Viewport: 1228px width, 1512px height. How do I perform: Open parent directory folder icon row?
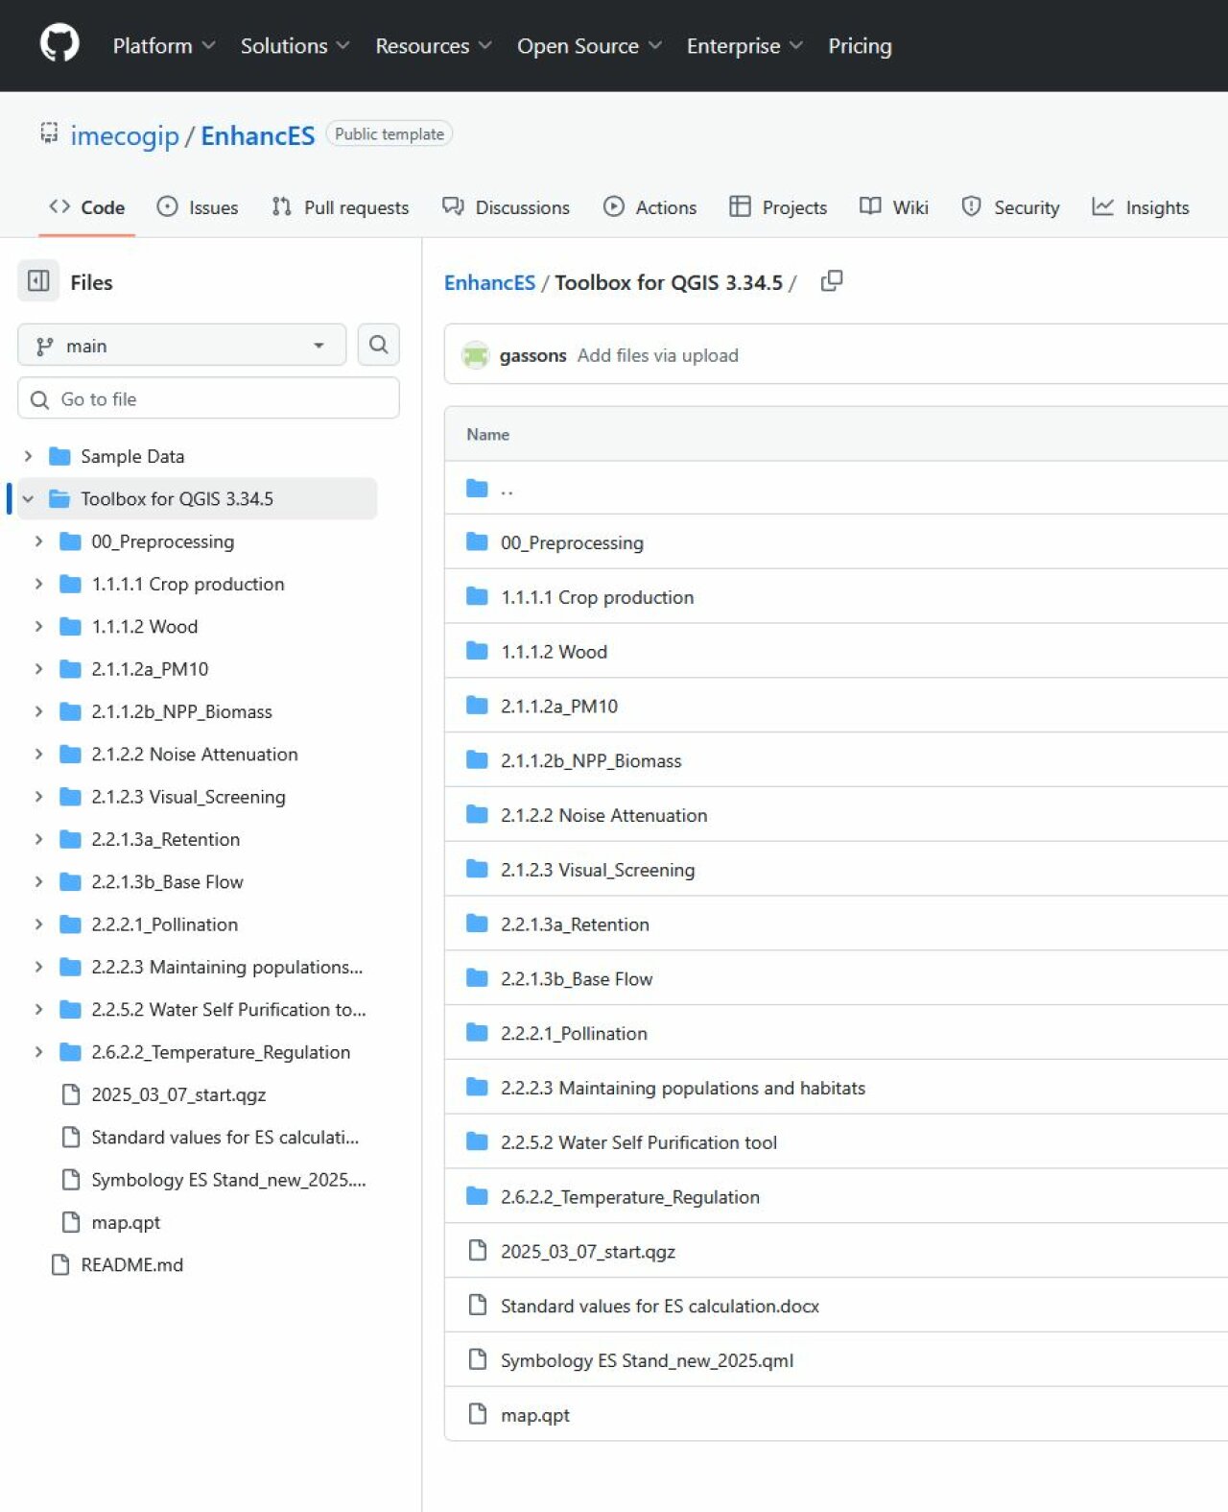477,489
